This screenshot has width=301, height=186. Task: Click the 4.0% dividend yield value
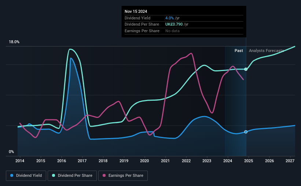coord(169,18)
